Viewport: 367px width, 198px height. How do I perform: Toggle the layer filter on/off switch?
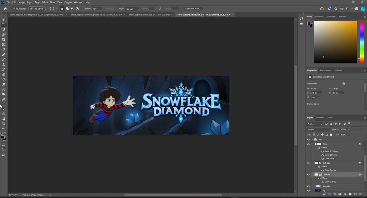pos(349,123)
